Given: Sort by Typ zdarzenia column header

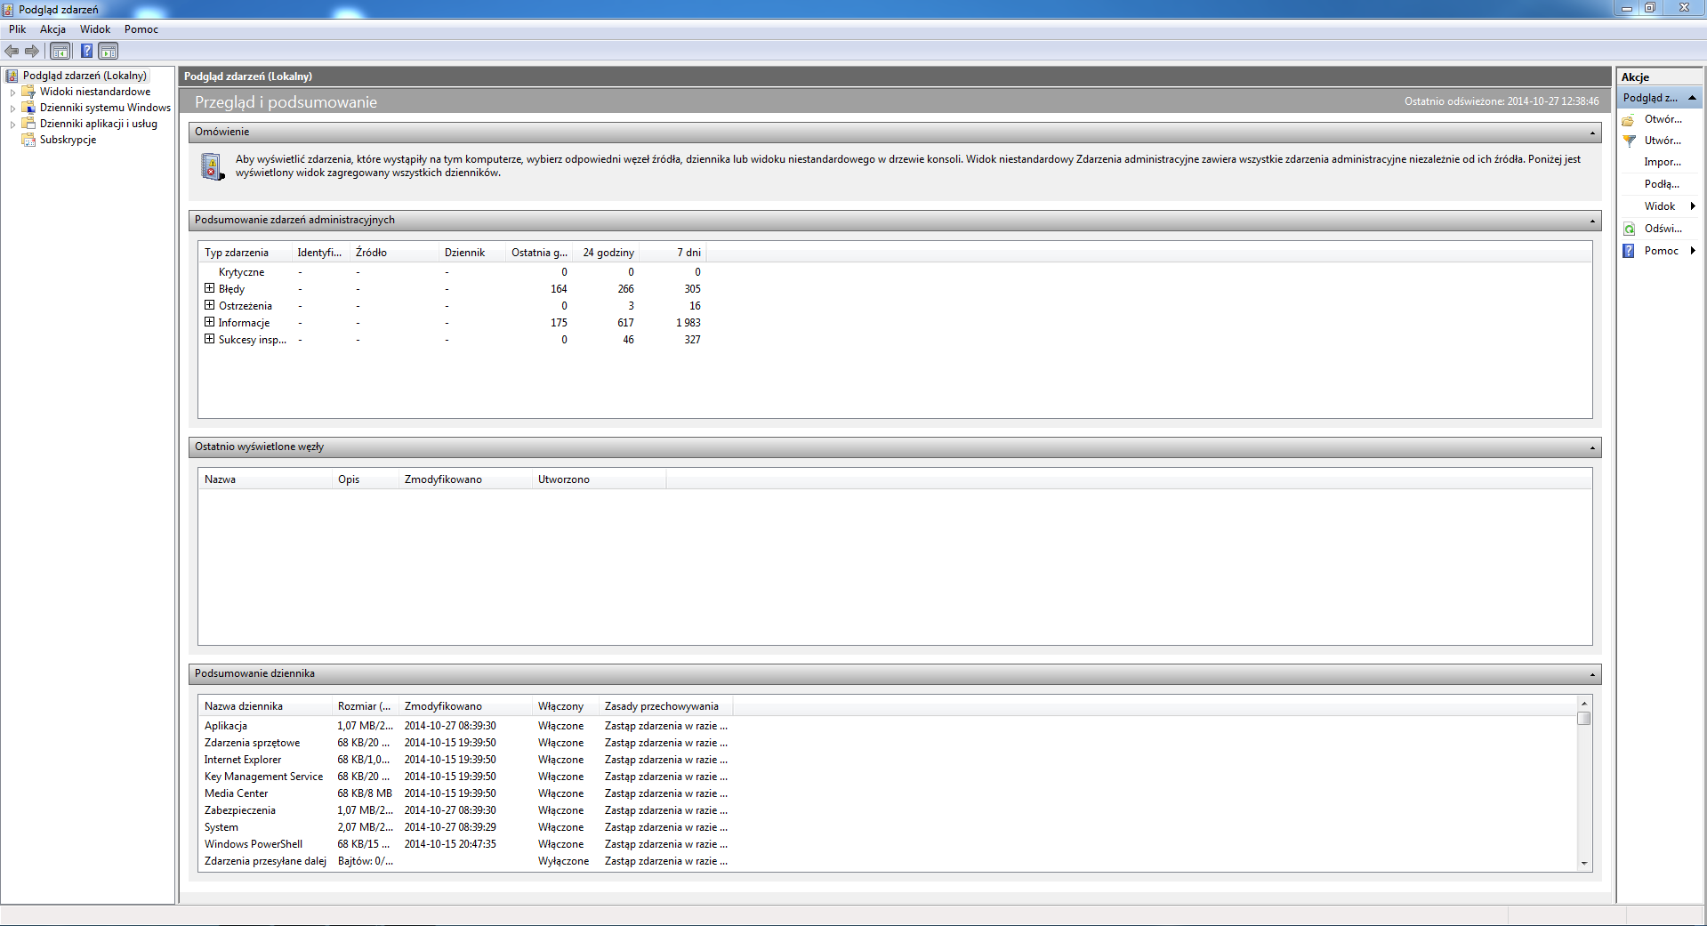Looking at the screenshot, I should tap(245, 253).
